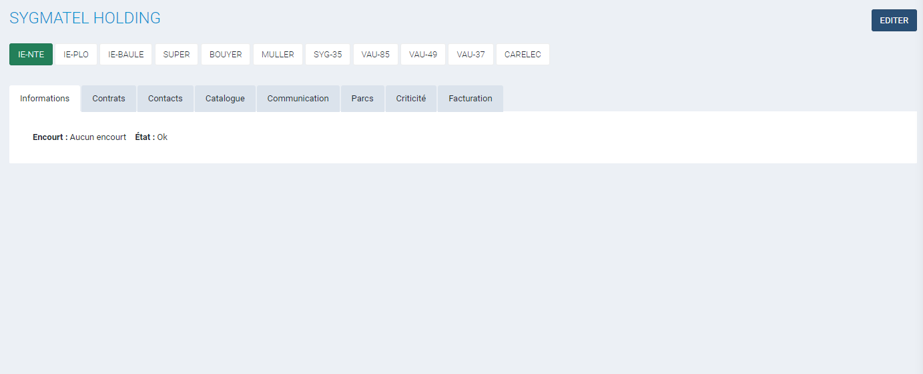923x374 pixels.
Task: Switch to the Contrats tab
Action: 109,99
